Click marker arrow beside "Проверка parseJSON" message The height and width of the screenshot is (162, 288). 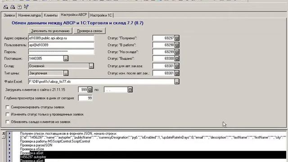pos(9,145)
